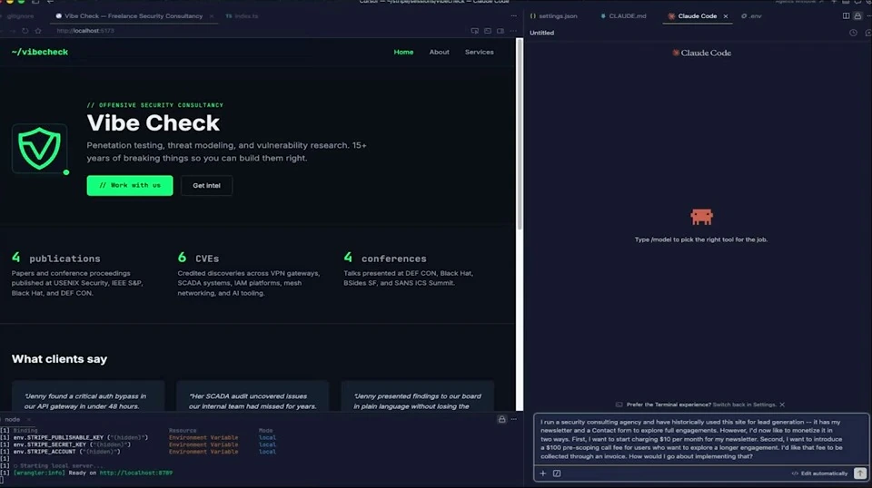The width and height of the screenshot is (872, 488).
Task: Click the green shield logo
Action: (x=39, y=148)
